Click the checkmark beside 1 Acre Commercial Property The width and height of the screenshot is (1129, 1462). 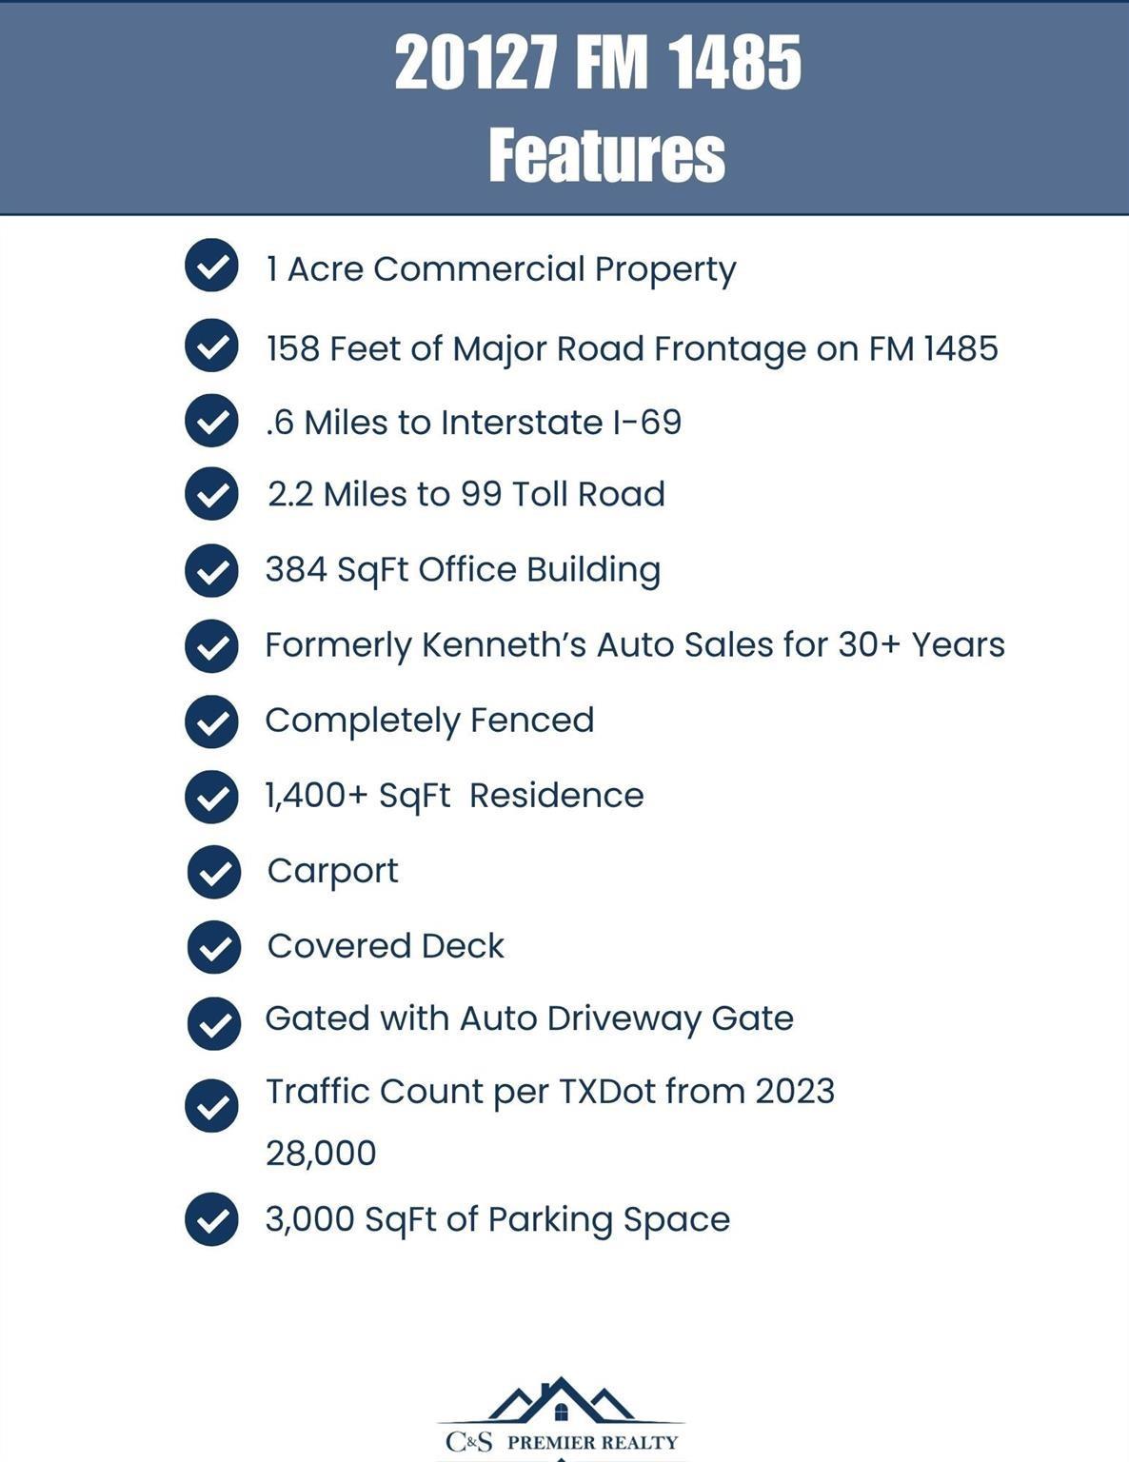[211, 266]
